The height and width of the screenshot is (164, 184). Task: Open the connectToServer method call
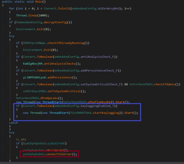[x=59, y=154]
